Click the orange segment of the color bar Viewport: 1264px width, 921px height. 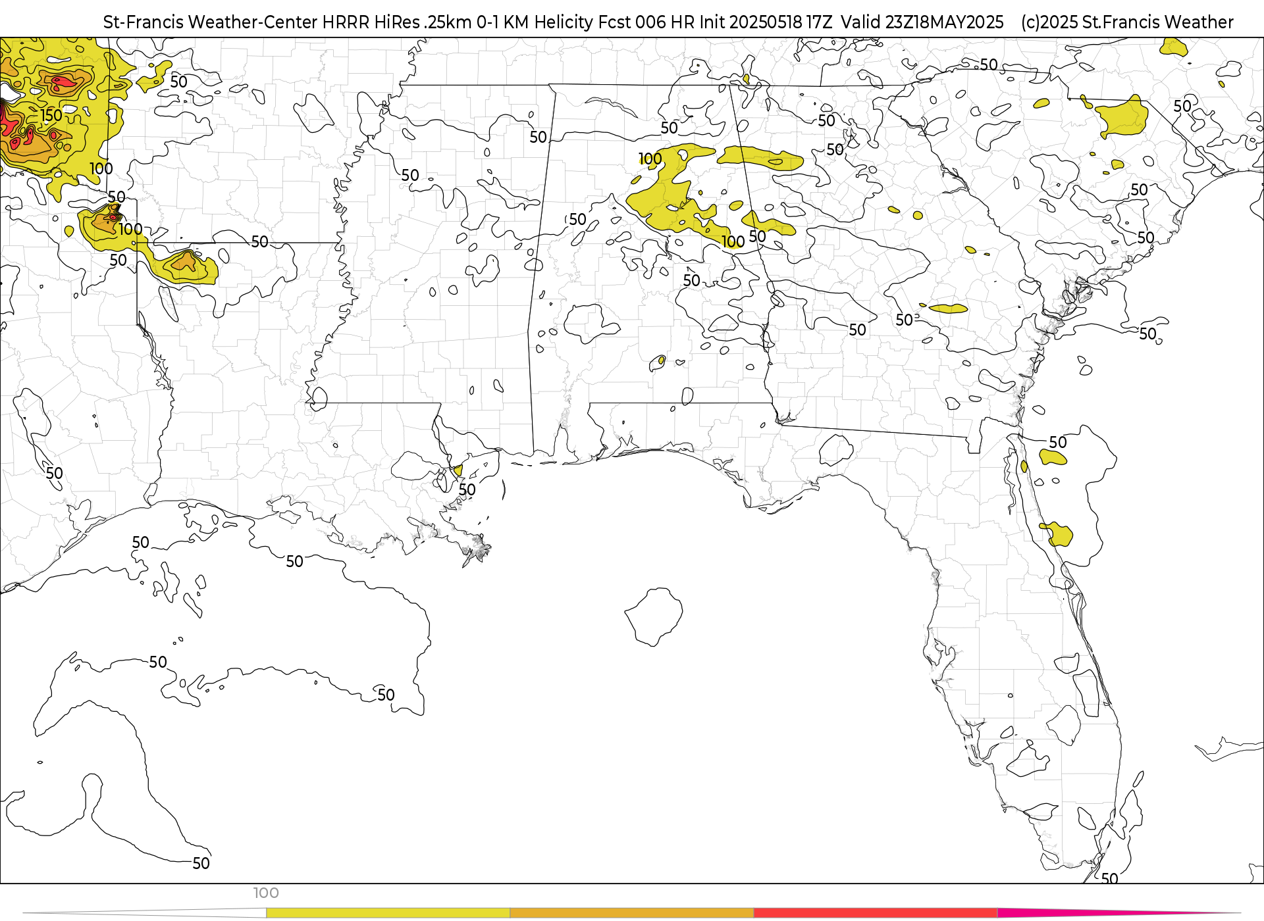(631, 912)
